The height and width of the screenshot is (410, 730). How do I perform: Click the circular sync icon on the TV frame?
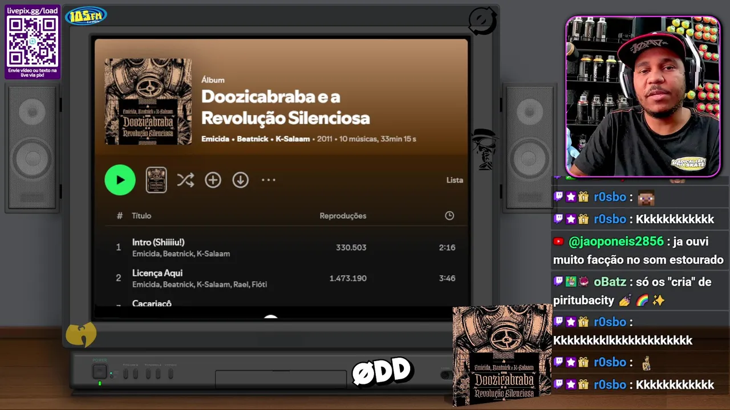(x=482, y=21)
